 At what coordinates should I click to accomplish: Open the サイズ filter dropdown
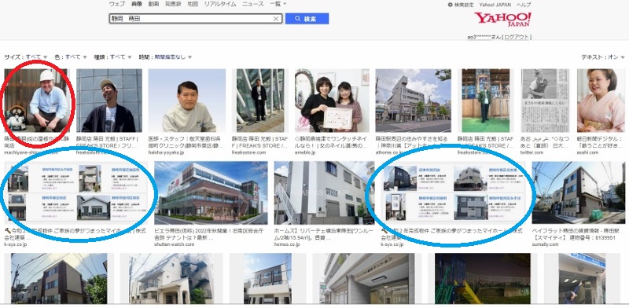26,57
